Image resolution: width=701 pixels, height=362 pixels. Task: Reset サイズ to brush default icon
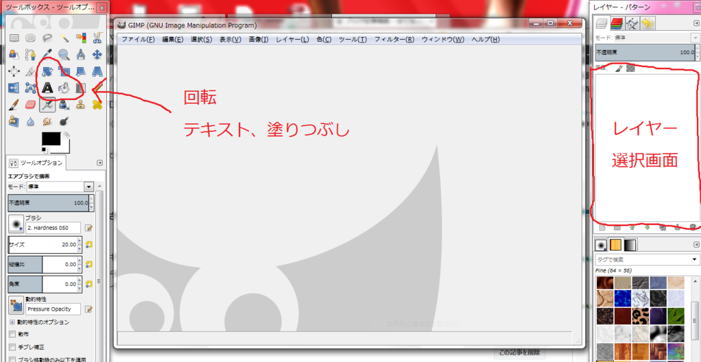(89, 244)
